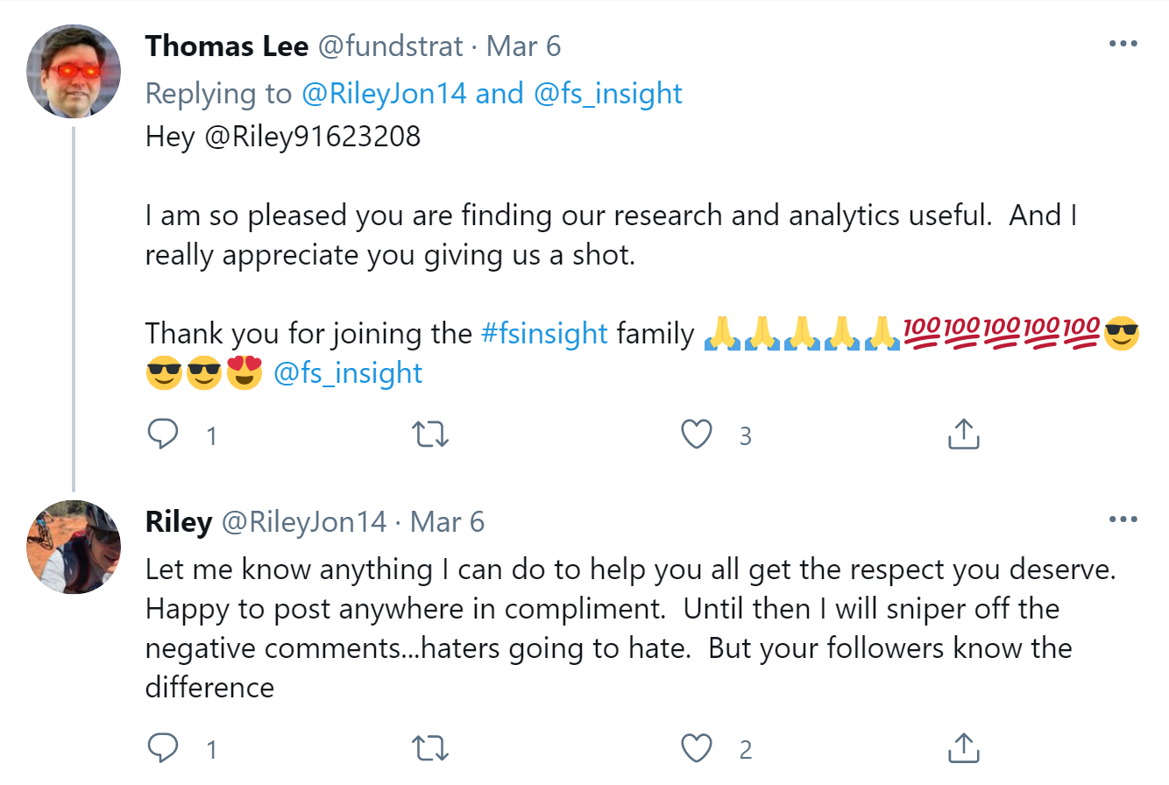The width and height of the screenshot is (1169, 785).
Task: Open Thomas Lee's profile picture
Action: tap(74, 71)
